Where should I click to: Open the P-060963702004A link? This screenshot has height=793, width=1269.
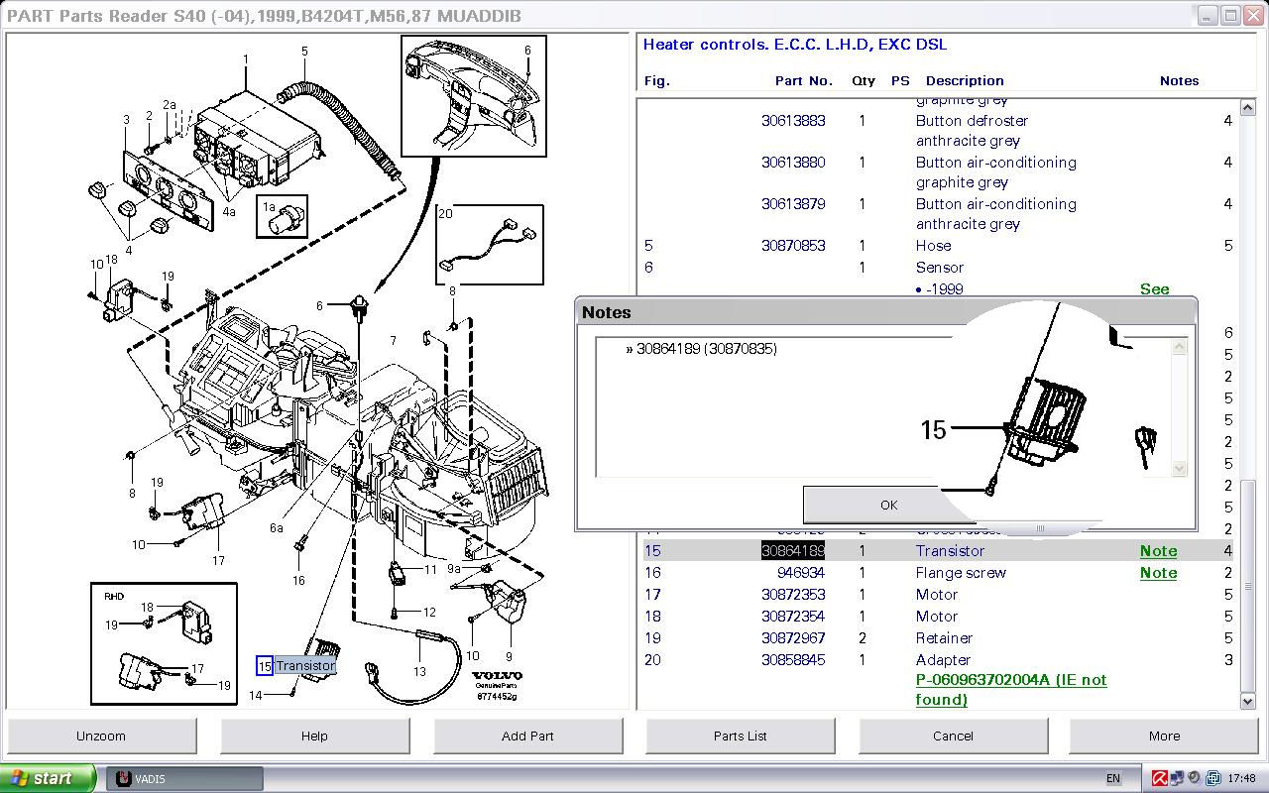coord(1011,690)
